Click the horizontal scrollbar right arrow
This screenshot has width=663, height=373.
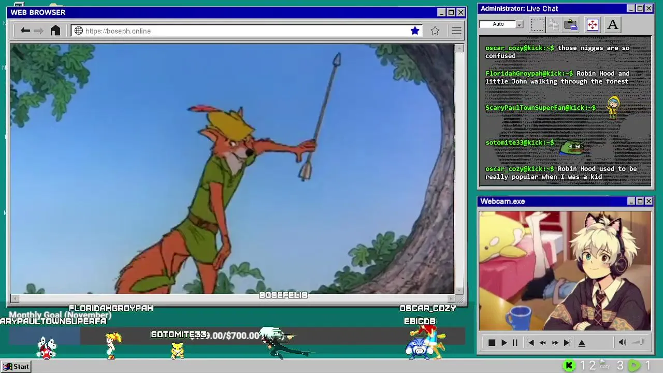(451, 298)
